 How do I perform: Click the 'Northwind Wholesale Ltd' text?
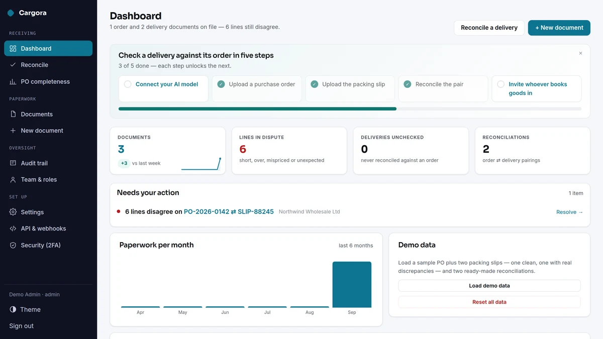(309, 212)
